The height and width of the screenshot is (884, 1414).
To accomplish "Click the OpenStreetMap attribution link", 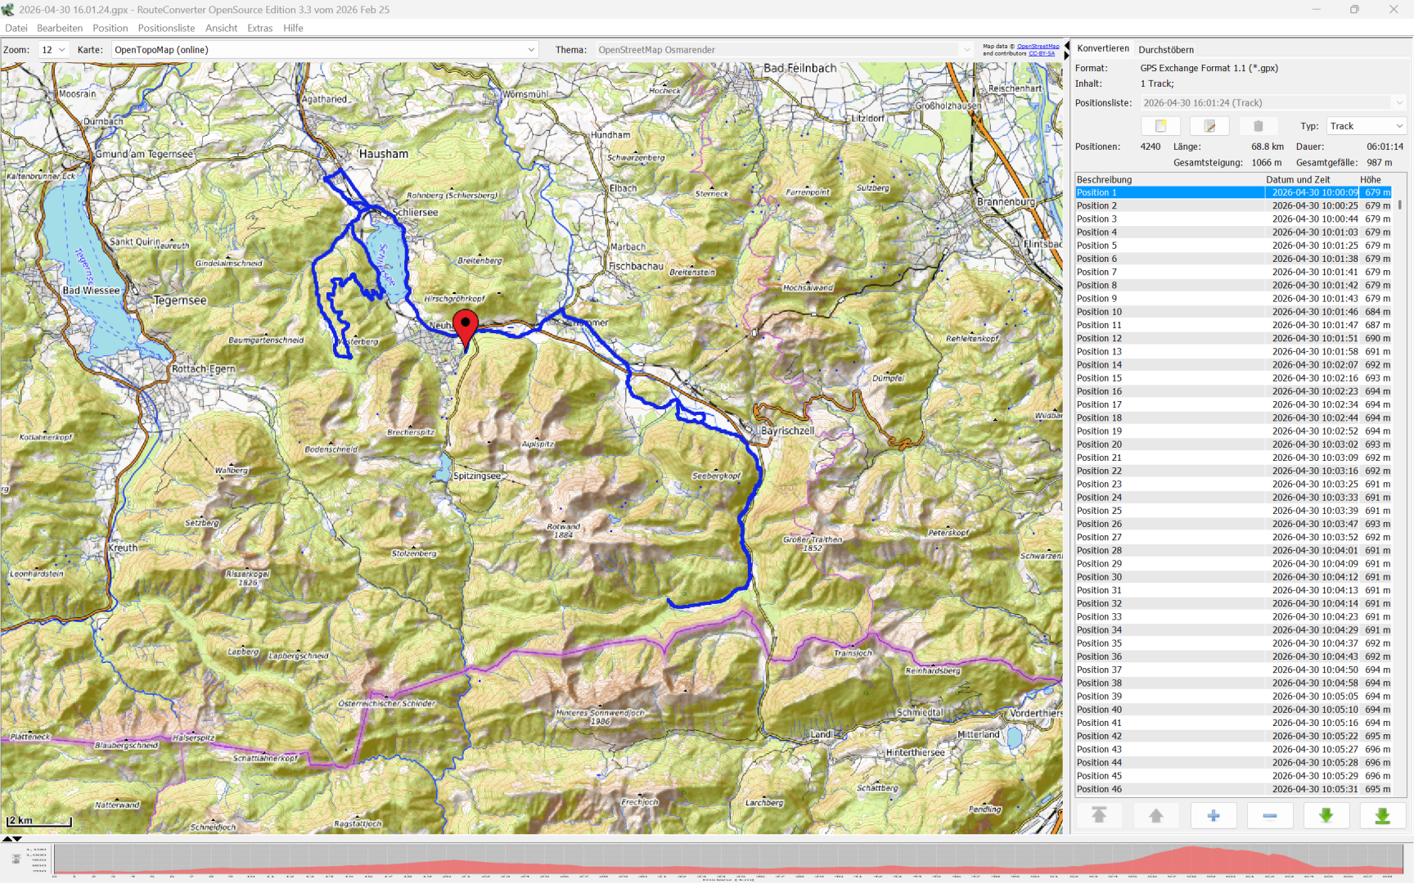I will click(1038, 47).
